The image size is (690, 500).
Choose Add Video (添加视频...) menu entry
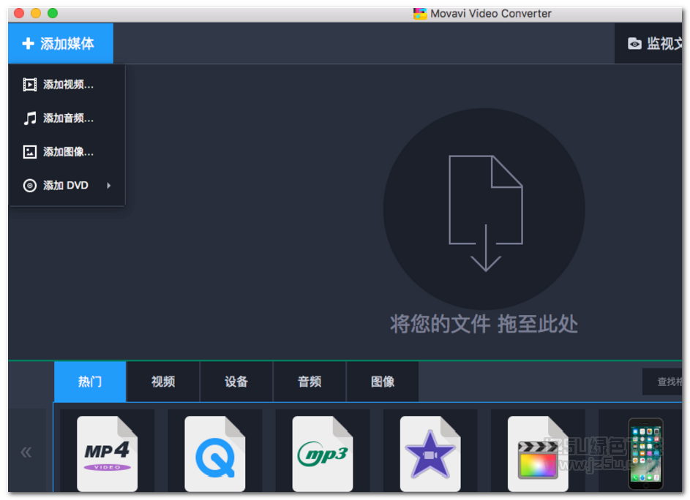67,85
